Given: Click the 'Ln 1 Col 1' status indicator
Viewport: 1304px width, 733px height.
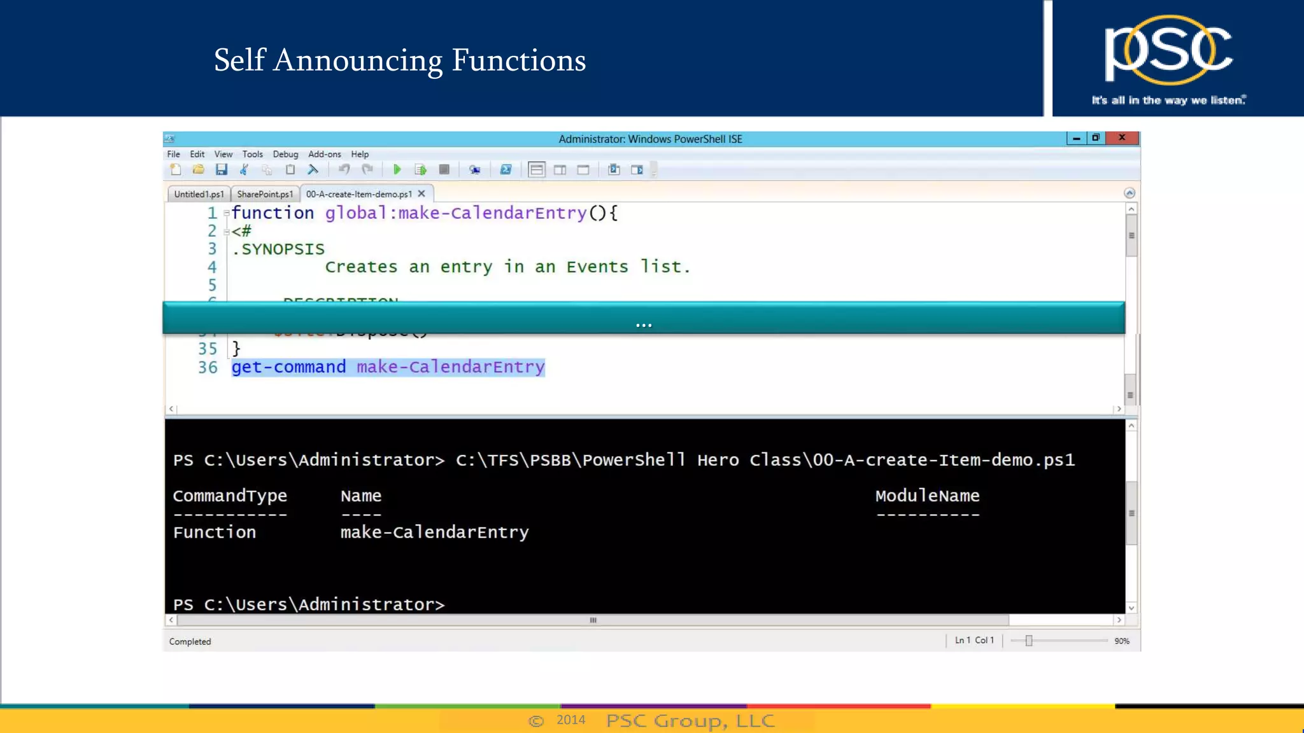Looking at the screenshot, I should pos(974,641).
